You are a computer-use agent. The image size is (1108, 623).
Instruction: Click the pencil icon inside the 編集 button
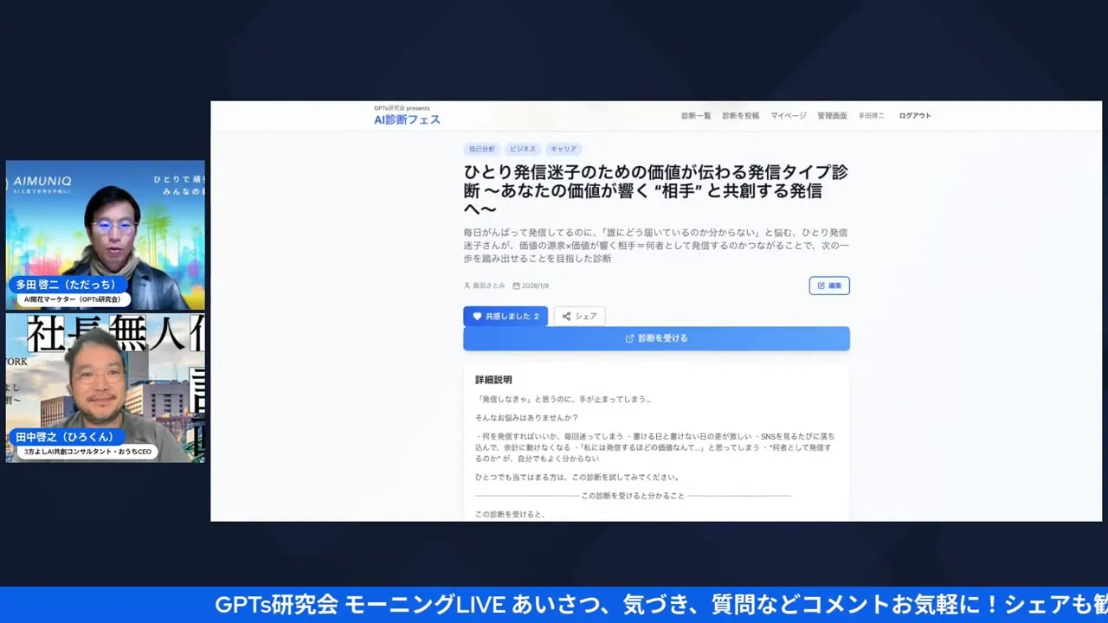tap(820, 286)
